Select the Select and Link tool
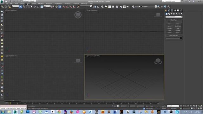 click(2, 7)
